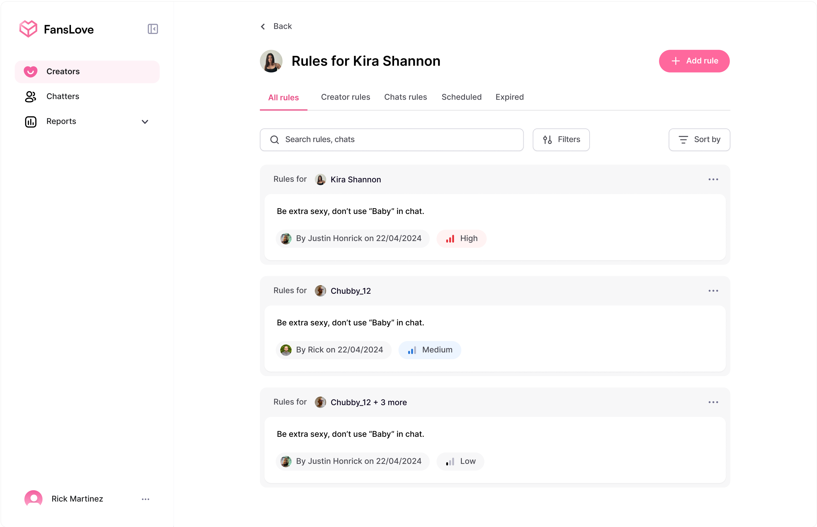
Task: Switch to Creator rules tab
Action: 345,97
